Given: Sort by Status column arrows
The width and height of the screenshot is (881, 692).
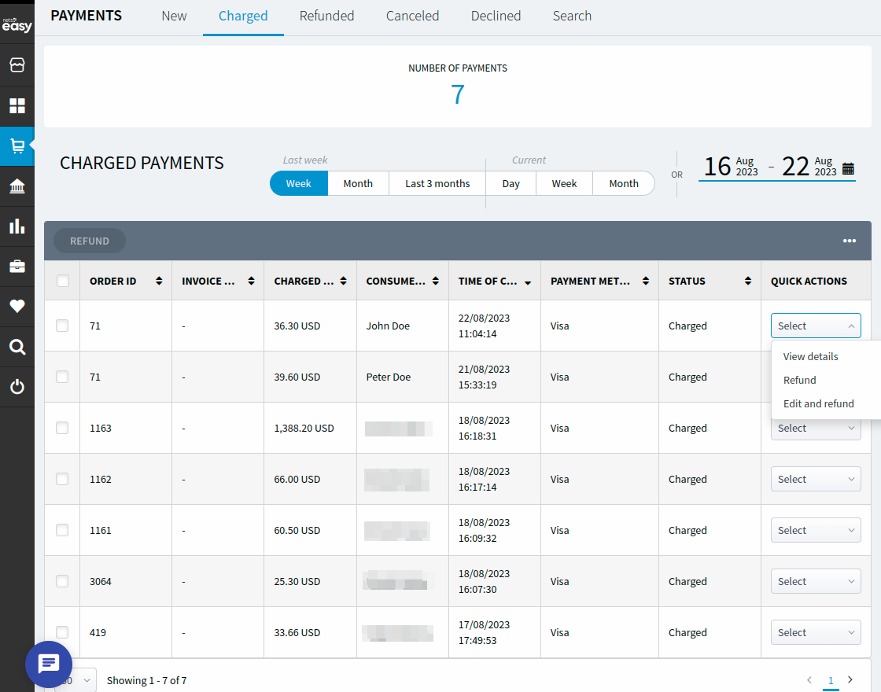Looking at the screenshot, I should point(748,281).
